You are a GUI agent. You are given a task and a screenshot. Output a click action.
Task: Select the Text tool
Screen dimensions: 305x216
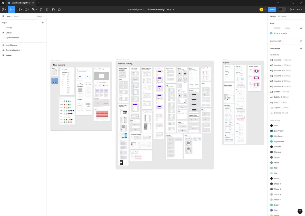click(41, 9)
